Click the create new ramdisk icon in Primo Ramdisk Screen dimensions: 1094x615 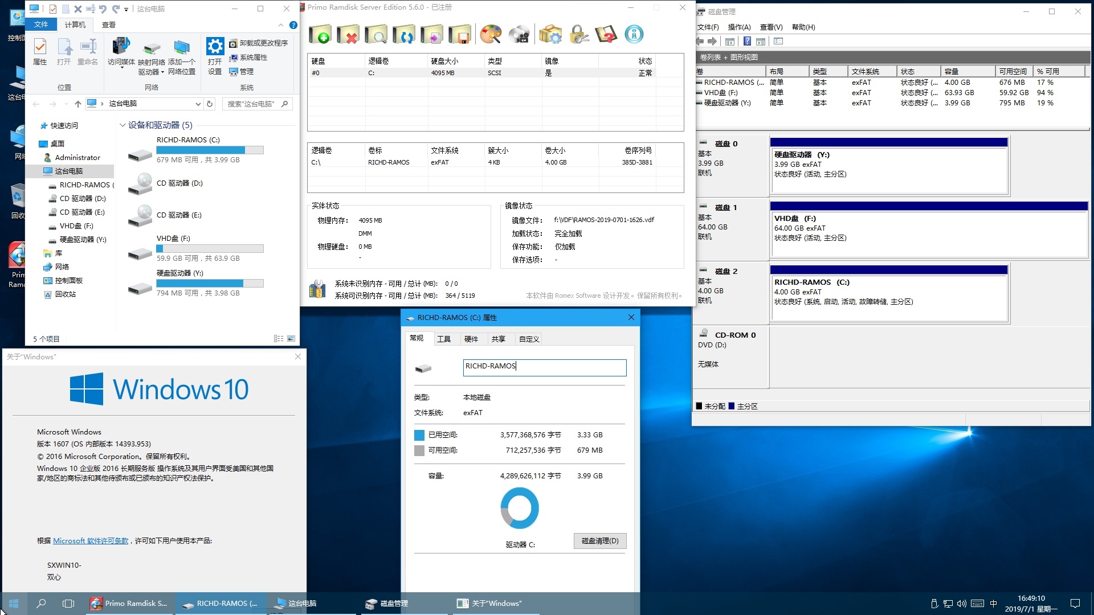click(x=320, y=34)
